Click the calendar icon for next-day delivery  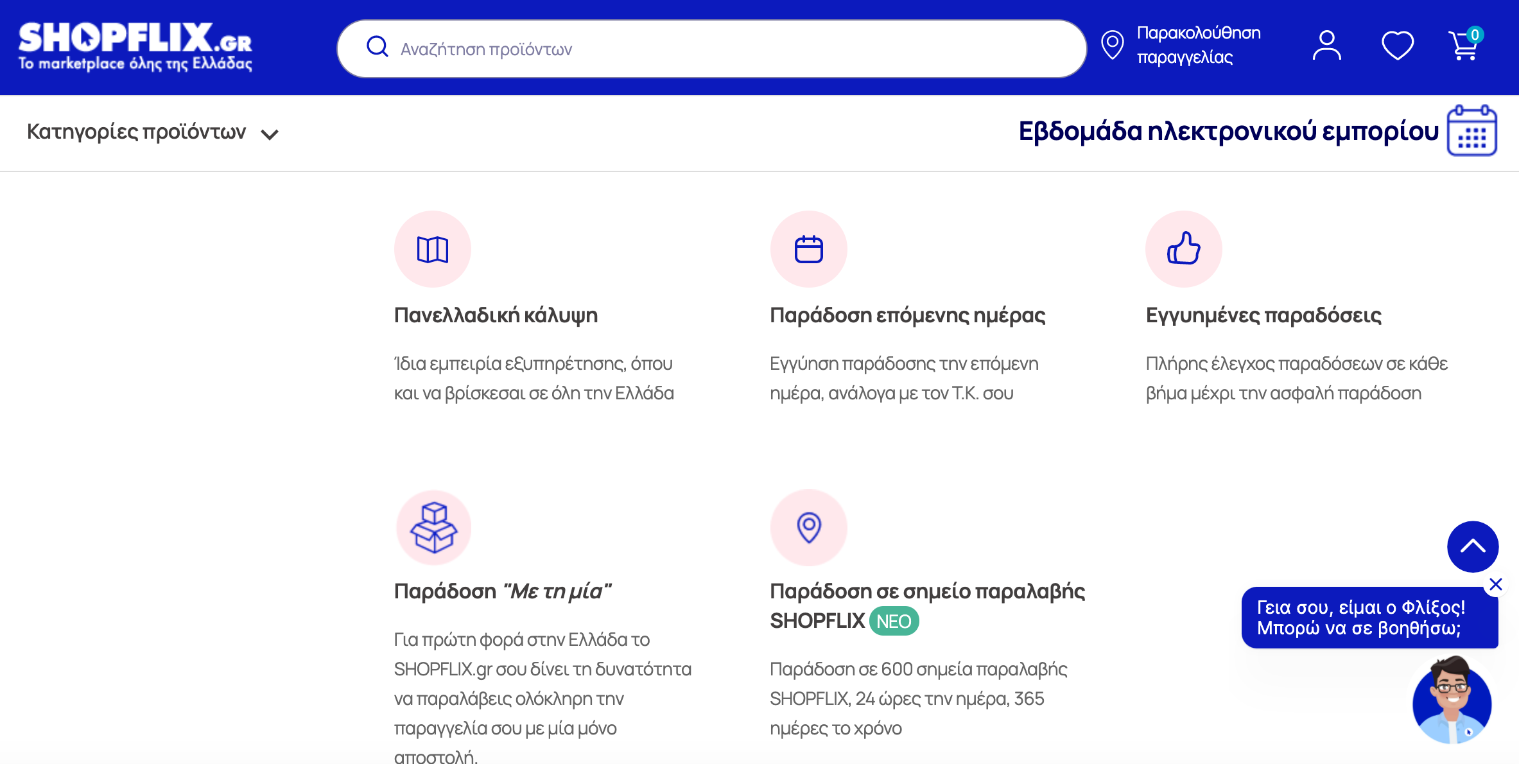pos(808,249)
